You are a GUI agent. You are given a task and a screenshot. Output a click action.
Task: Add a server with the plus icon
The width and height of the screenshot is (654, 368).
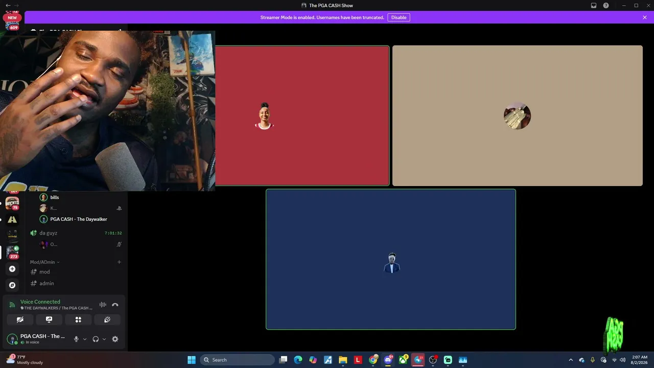pos(12,269)
